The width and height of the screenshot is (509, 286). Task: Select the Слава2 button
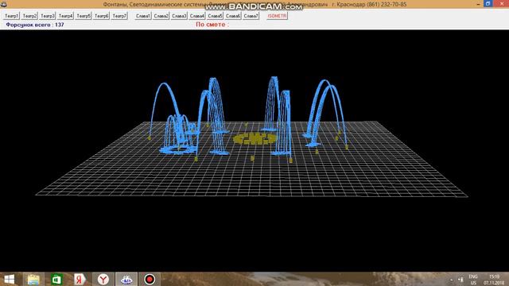161,16
